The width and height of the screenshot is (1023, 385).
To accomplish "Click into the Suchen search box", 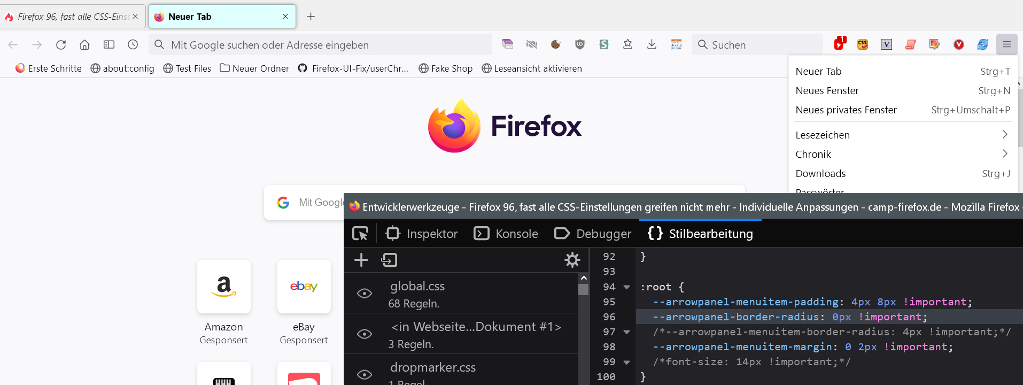I will coord(757,45).
